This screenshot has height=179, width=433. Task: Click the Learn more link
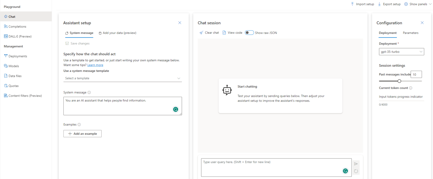[x=95, y=65]
